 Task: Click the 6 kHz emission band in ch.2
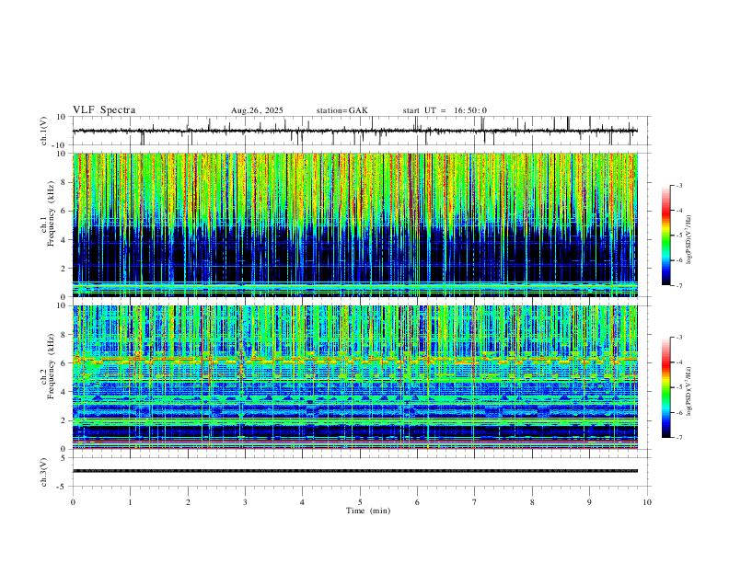coord(355,360)
